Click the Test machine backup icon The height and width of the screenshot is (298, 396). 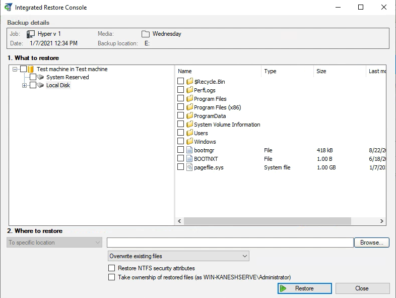click(31, 69)
